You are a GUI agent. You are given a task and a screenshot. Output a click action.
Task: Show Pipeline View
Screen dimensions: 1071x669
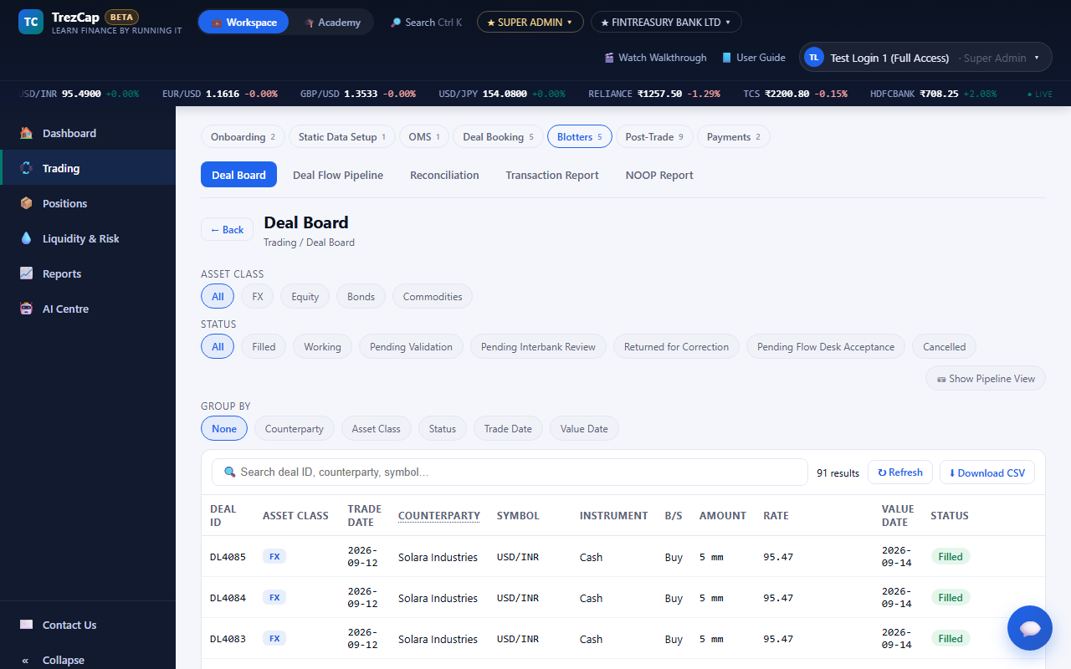point(986,379)
